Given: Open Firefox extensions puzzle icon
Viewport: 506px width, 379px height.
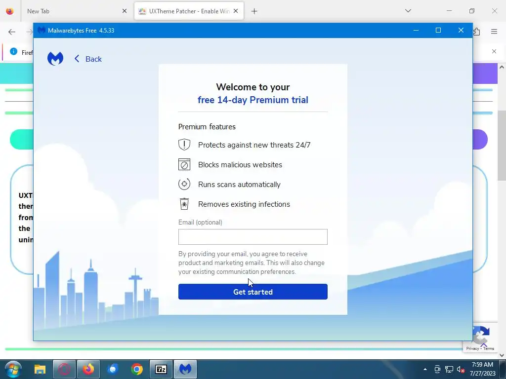Looking at the screenshot, I should 477,32.
